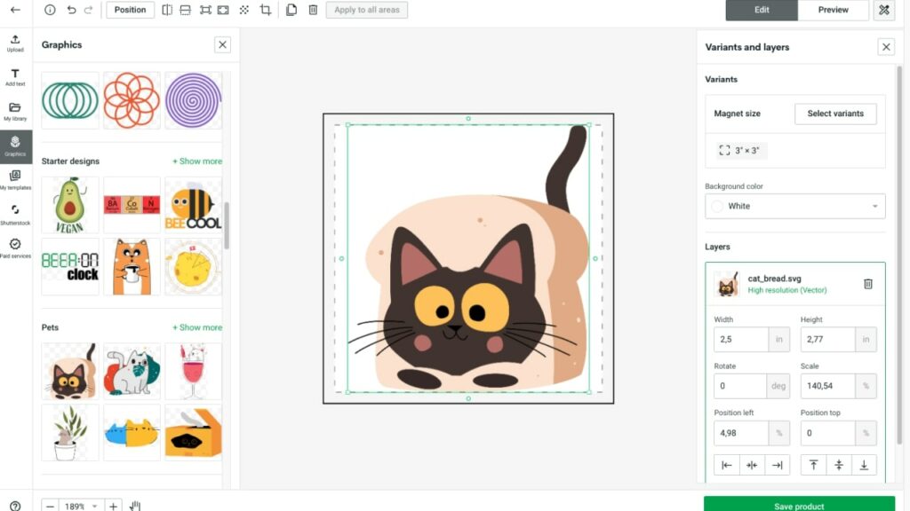Center the layer vertically
The image size is (910, 511).
pos(839,465)
